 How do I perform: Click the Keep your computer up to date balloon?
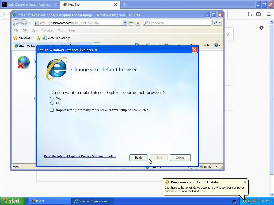pos(205,187)
